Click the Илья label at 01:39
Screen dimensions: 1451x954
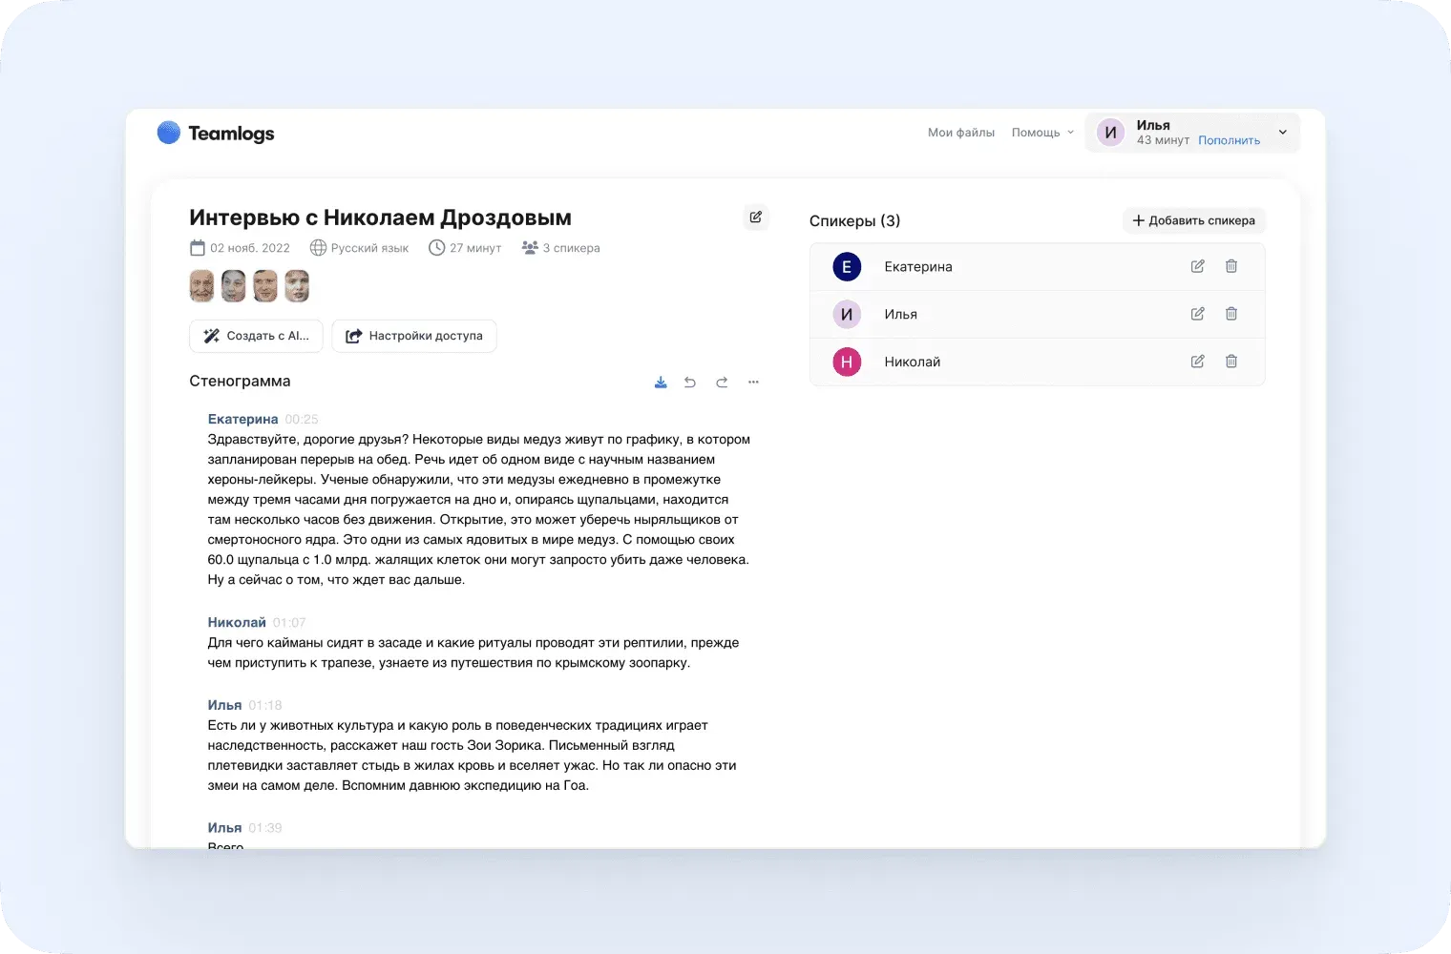coord(224,828)
